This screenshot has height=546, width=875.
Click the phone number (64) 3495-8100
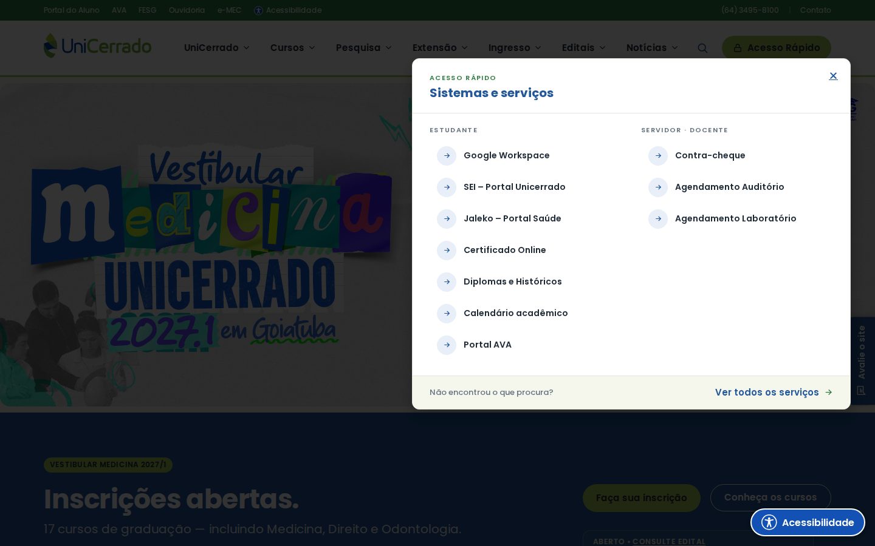pos(750,10)
